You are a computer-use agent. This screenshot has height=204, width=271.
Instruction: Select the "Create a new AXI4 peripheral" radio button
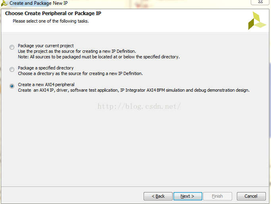click(12, 86)
